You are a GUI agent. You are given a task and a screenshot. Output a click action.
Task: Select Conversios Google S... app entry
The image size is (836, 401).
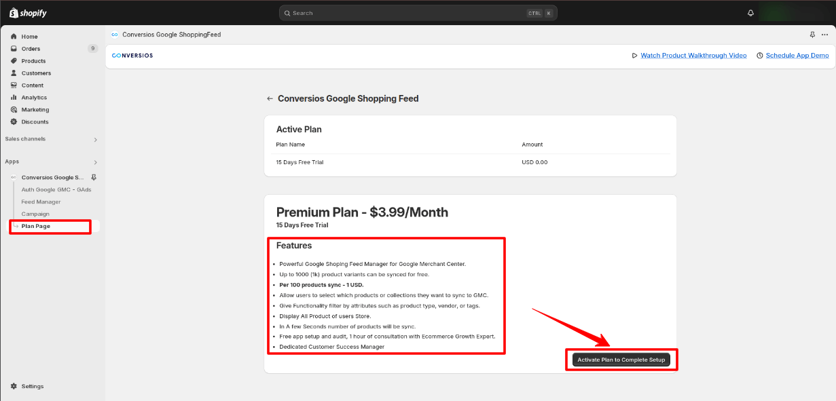[53, 178]
